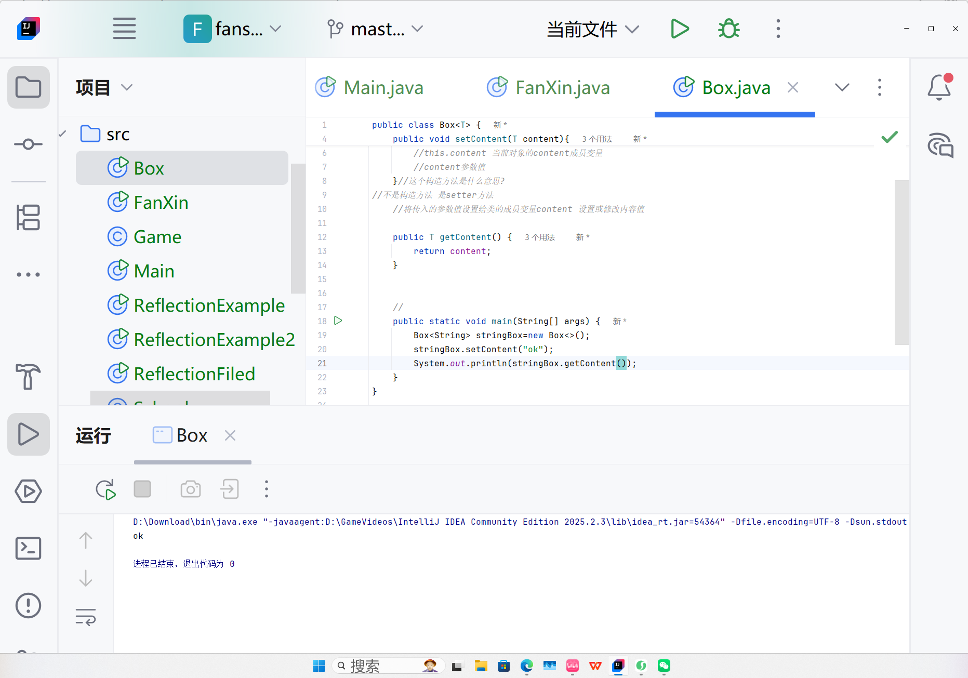Screen dimensions: 968x678
Task: Open the fans project selector
Action: [x=232, y=29]
